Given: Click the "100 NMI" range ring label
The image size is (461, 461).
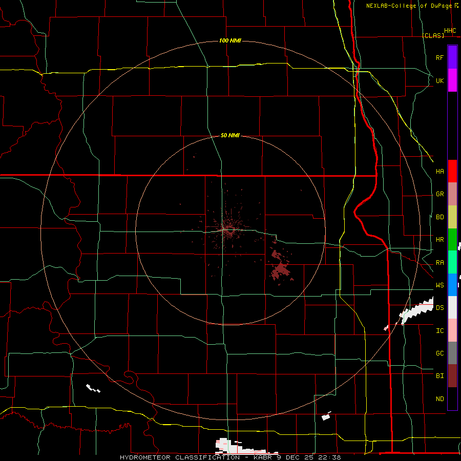Looking at the screenshot, I should (x=230, y=40).
